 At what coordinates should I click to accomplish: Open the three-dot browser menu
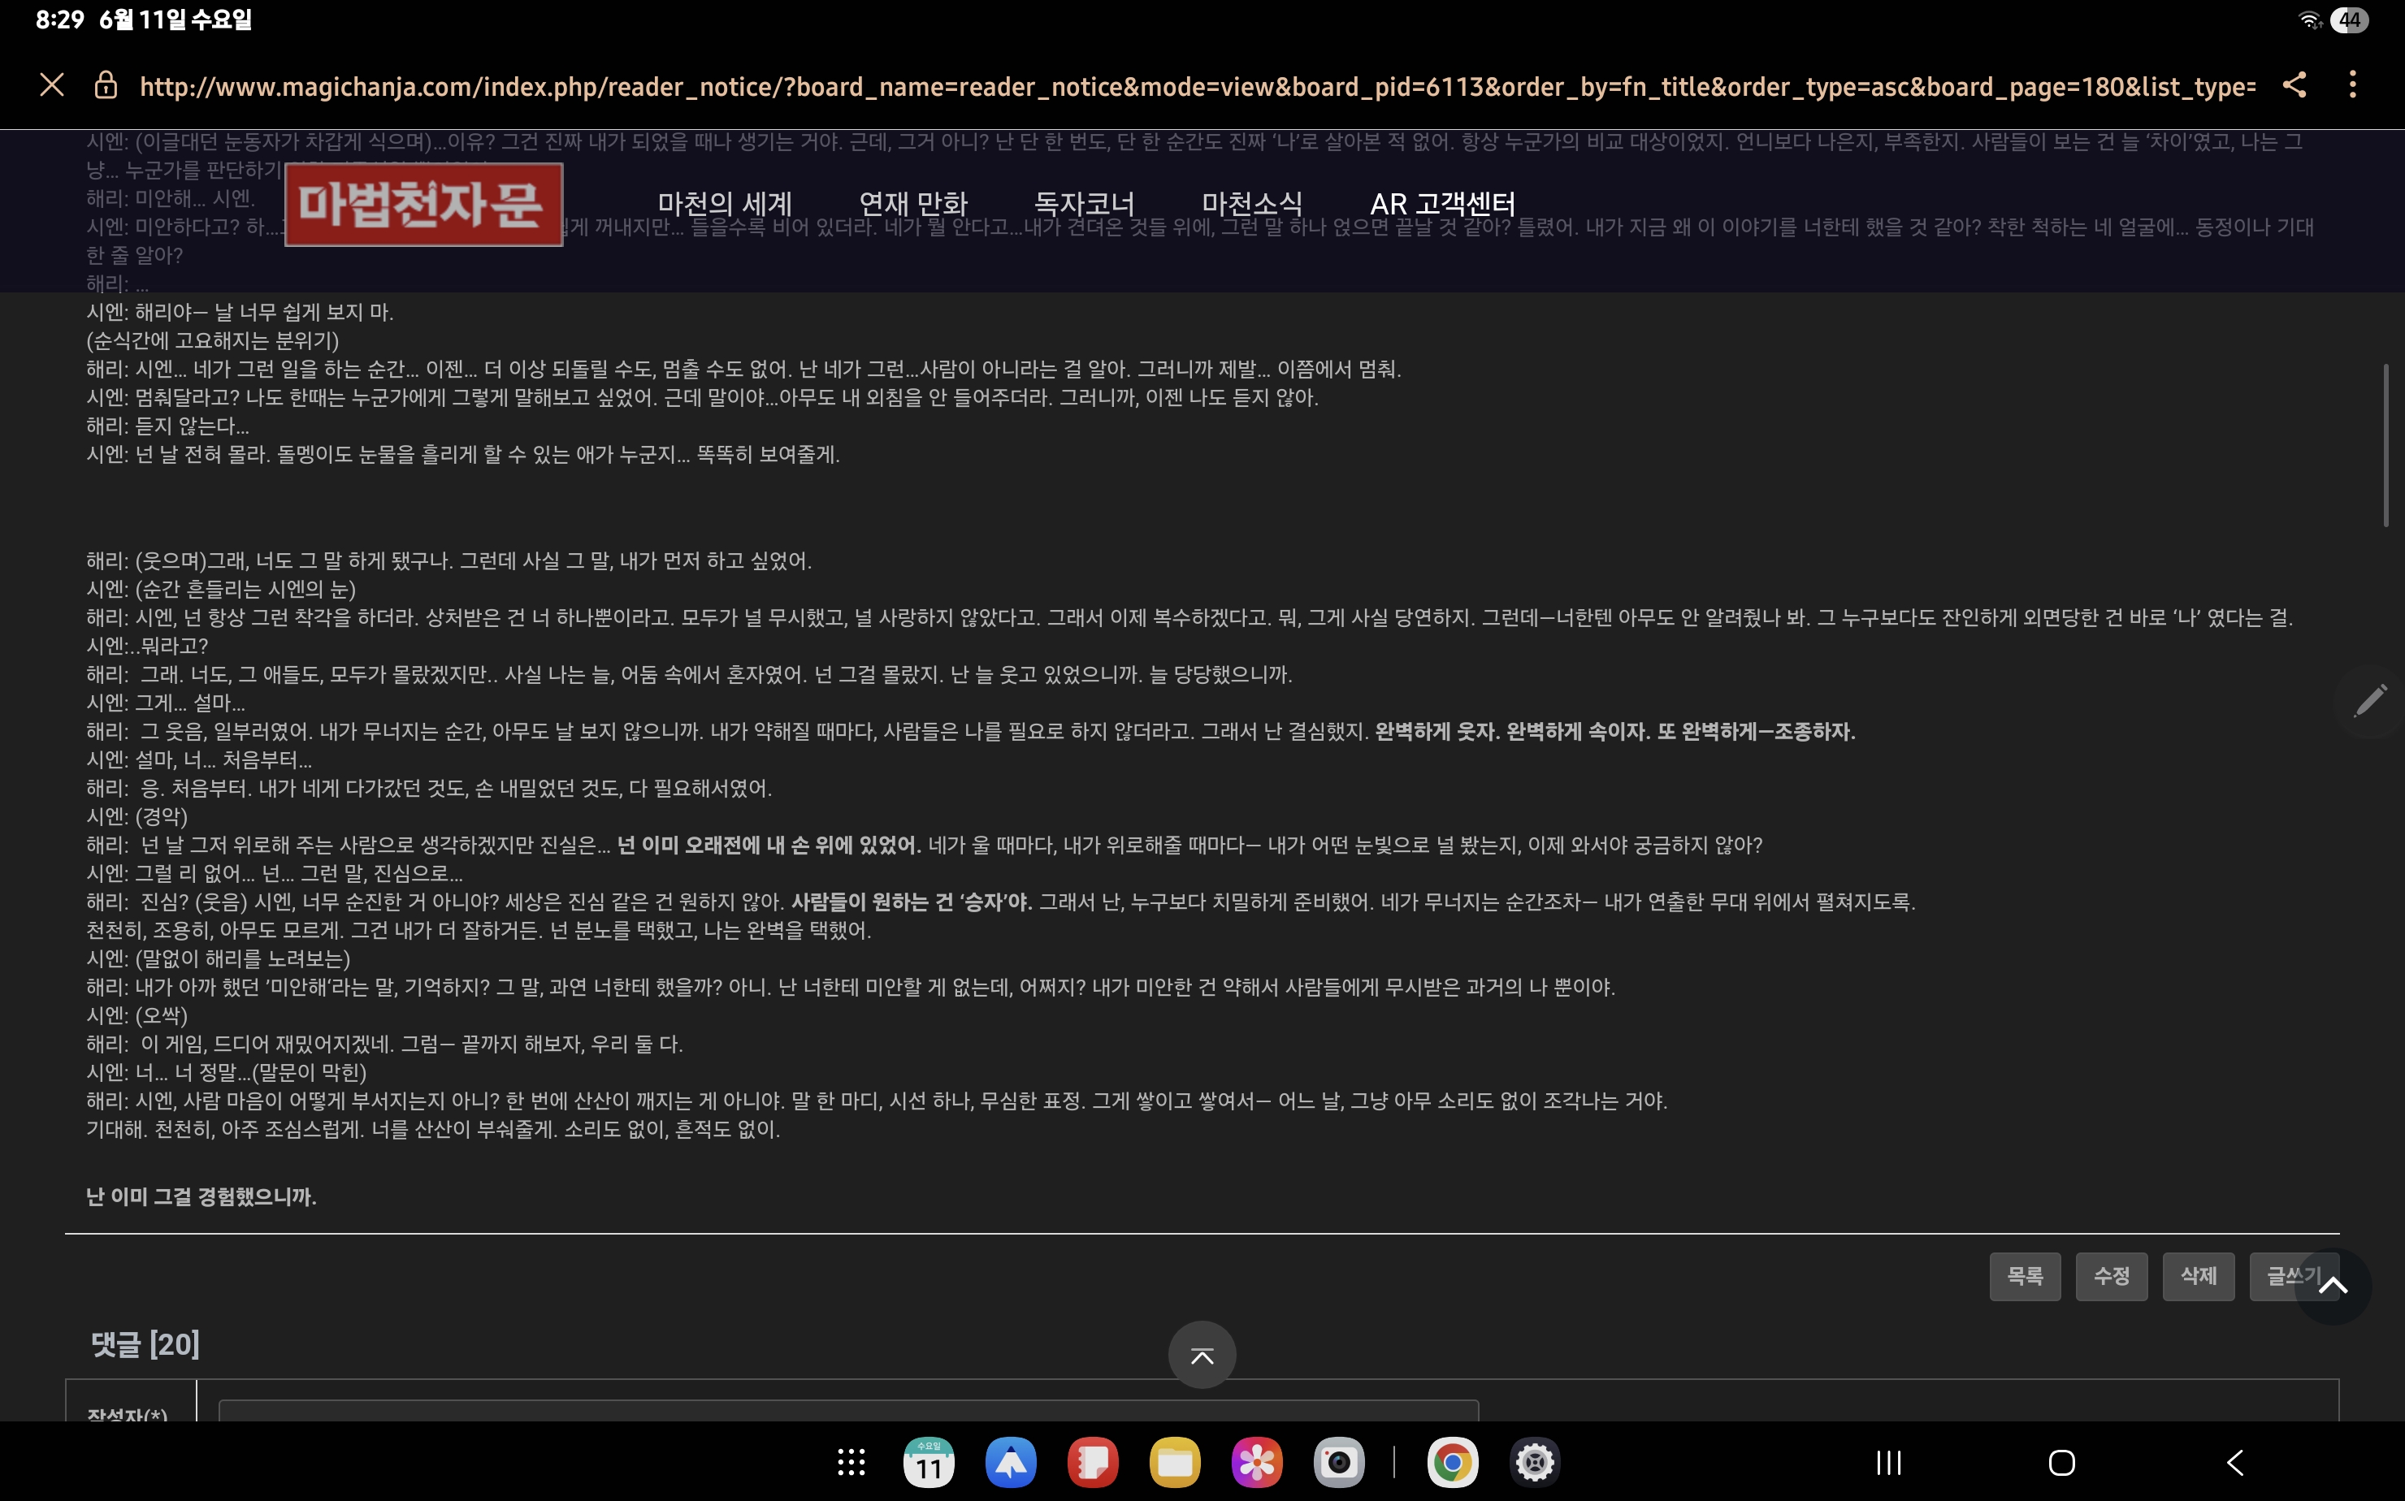[x=2351, y=85]
